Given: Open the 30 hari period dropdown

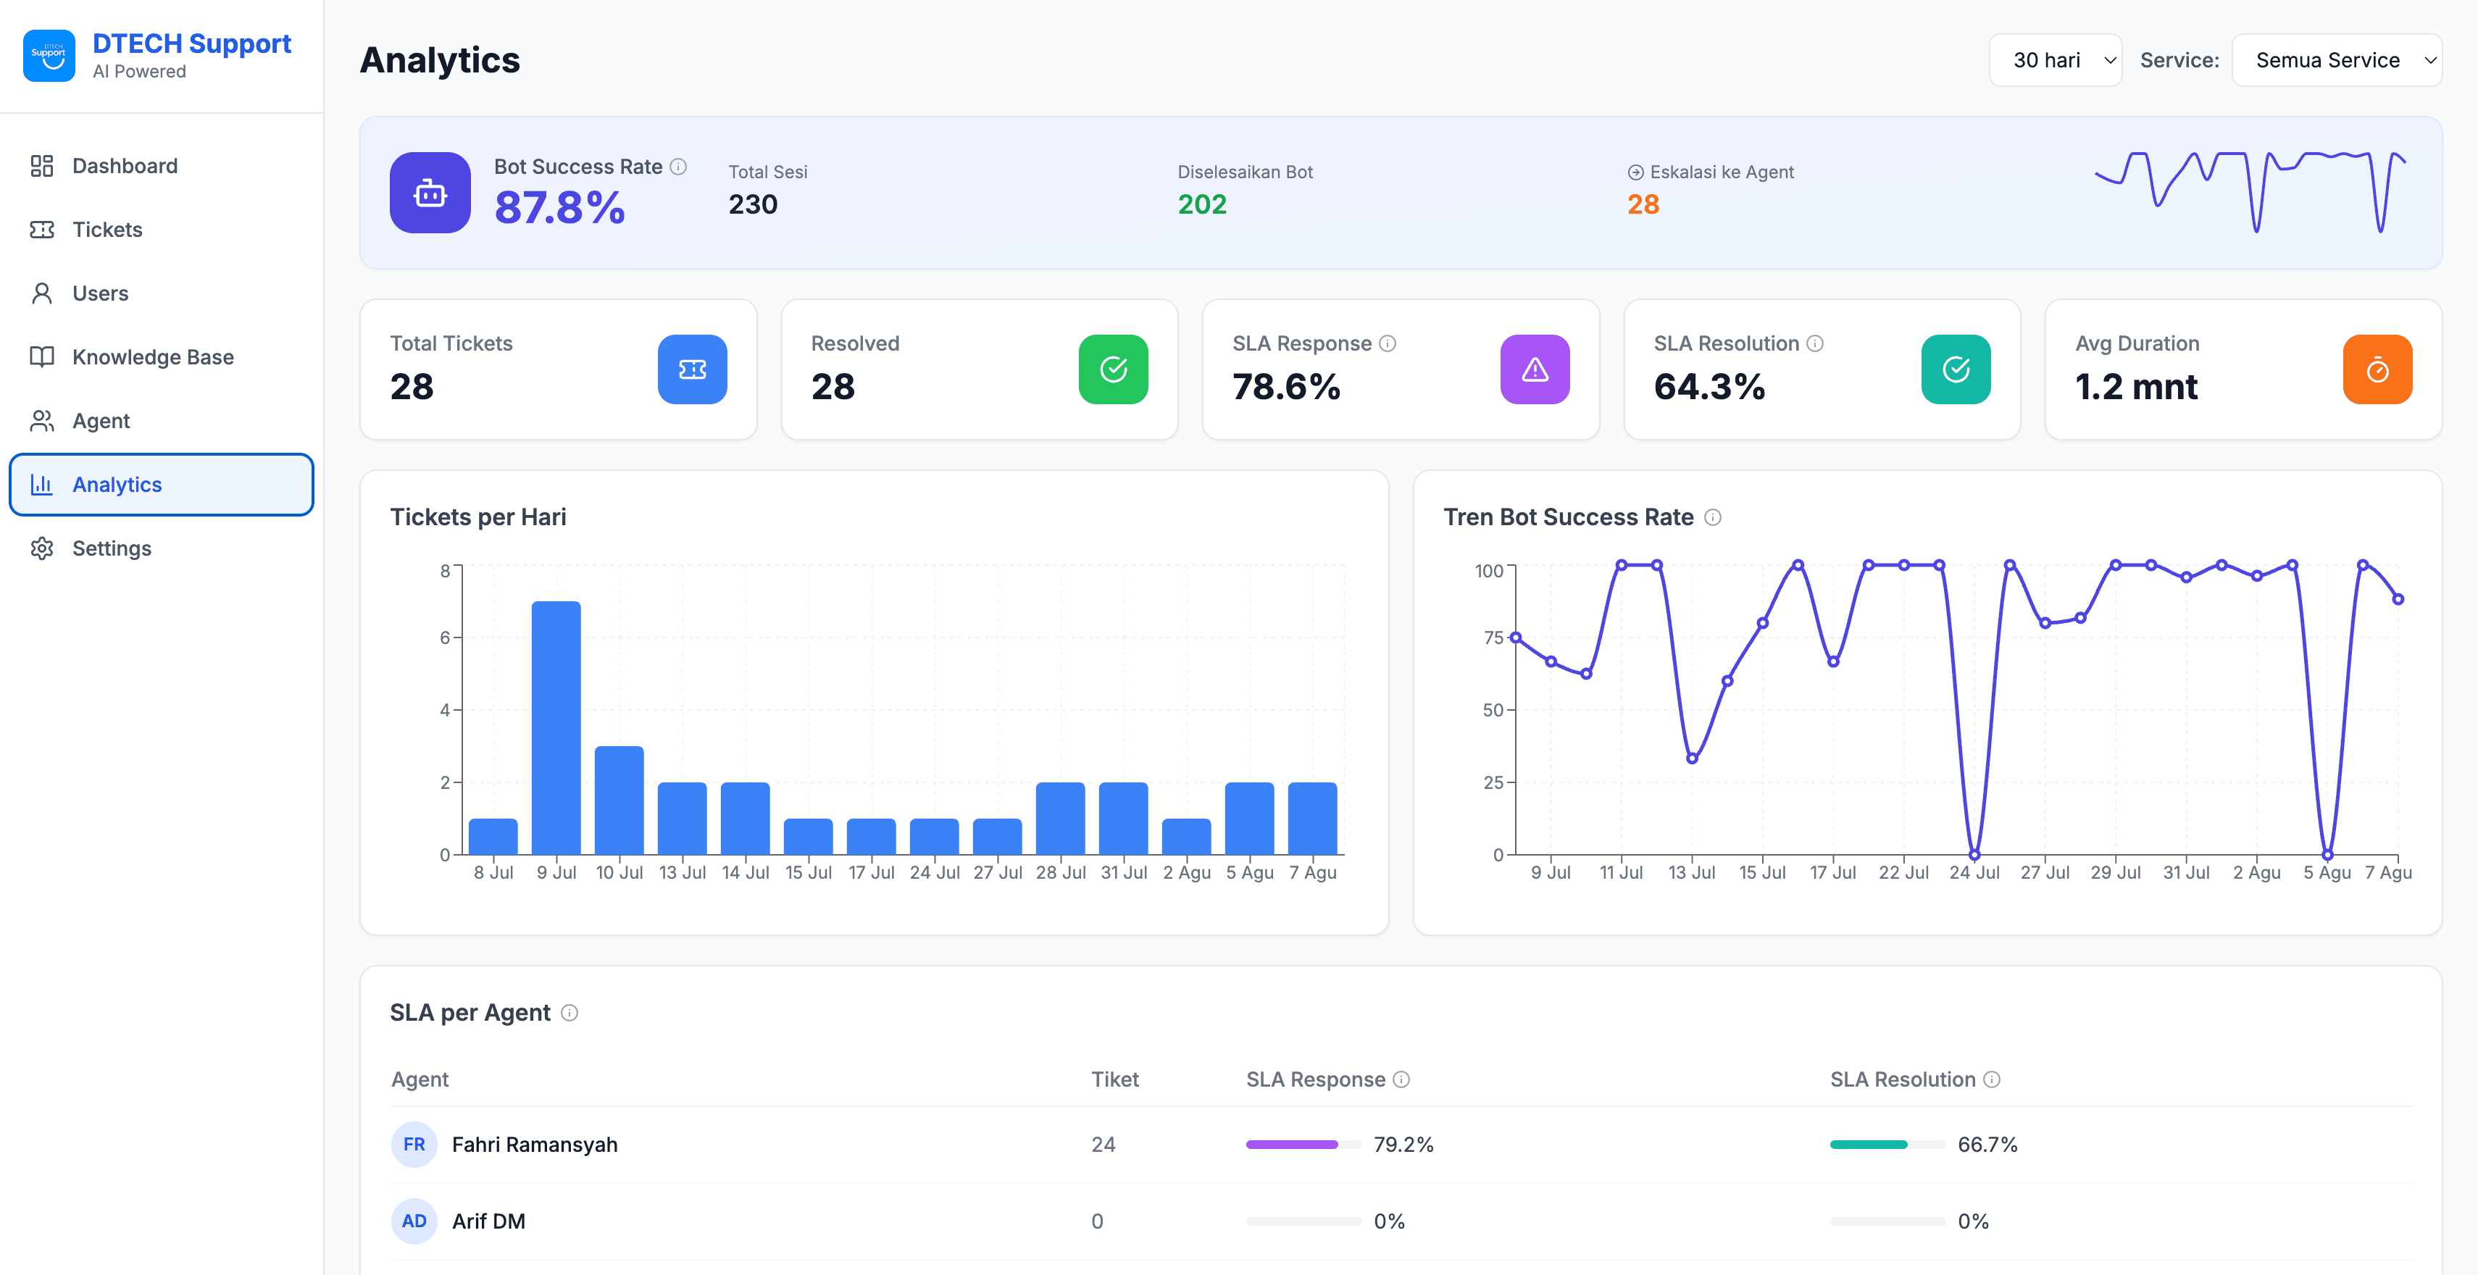Looking at the screenshot, I should pos(2055,59).
